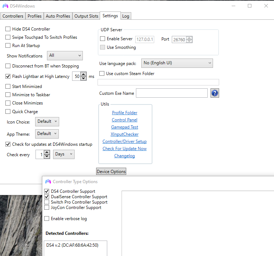The height and width of the screenshot is (256, 274).
Task: Select the Settings tab
Action: point(110,16)
